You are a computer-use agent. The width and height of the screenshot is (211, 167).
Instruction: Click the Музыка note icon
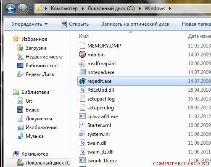coord(21,136)
